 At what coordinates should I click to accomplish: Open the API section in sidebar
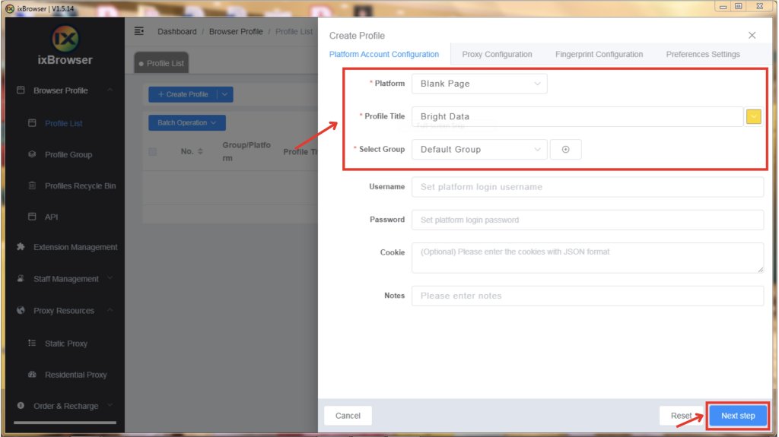[51, 217]
